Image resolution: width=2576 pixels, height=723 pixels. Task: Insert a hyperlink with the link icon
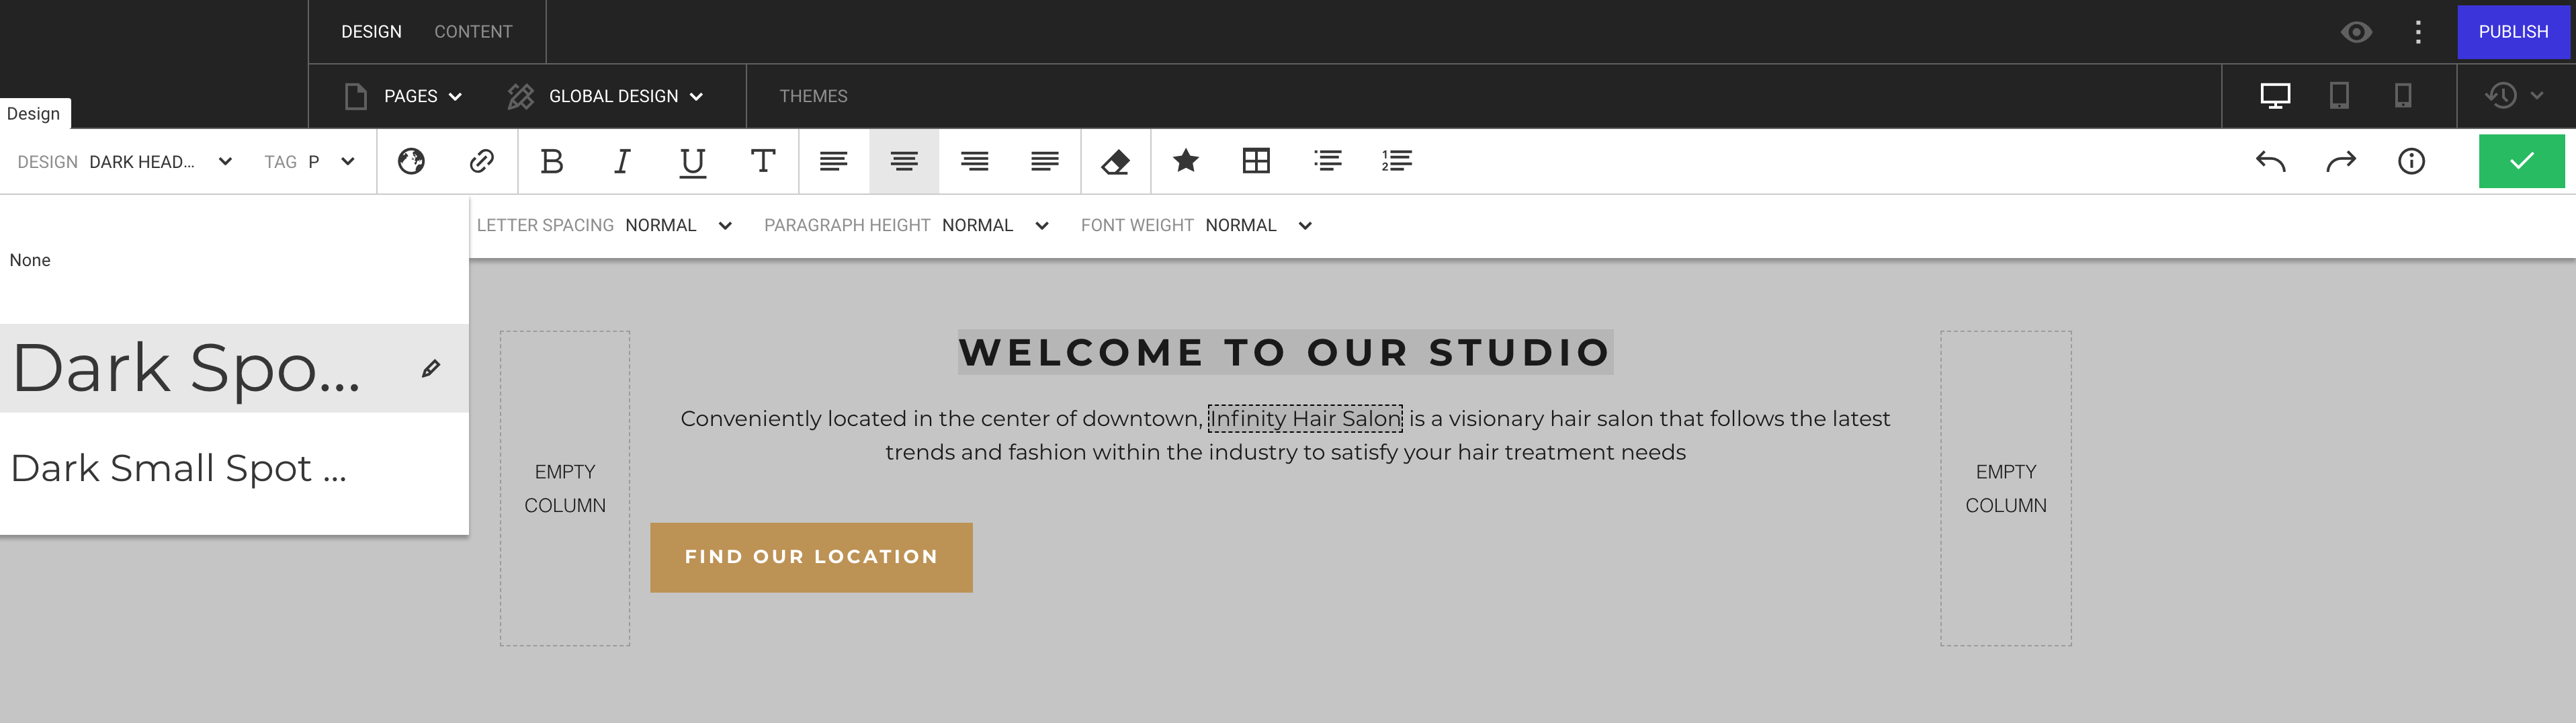point(482,161)
